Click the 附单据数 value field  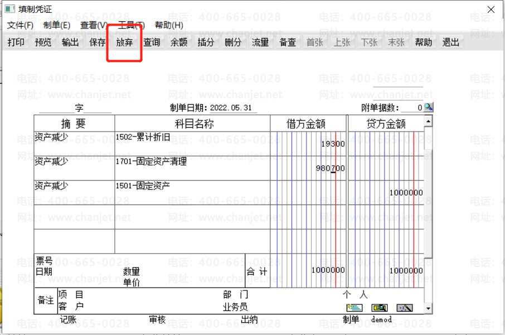(412, 108)
